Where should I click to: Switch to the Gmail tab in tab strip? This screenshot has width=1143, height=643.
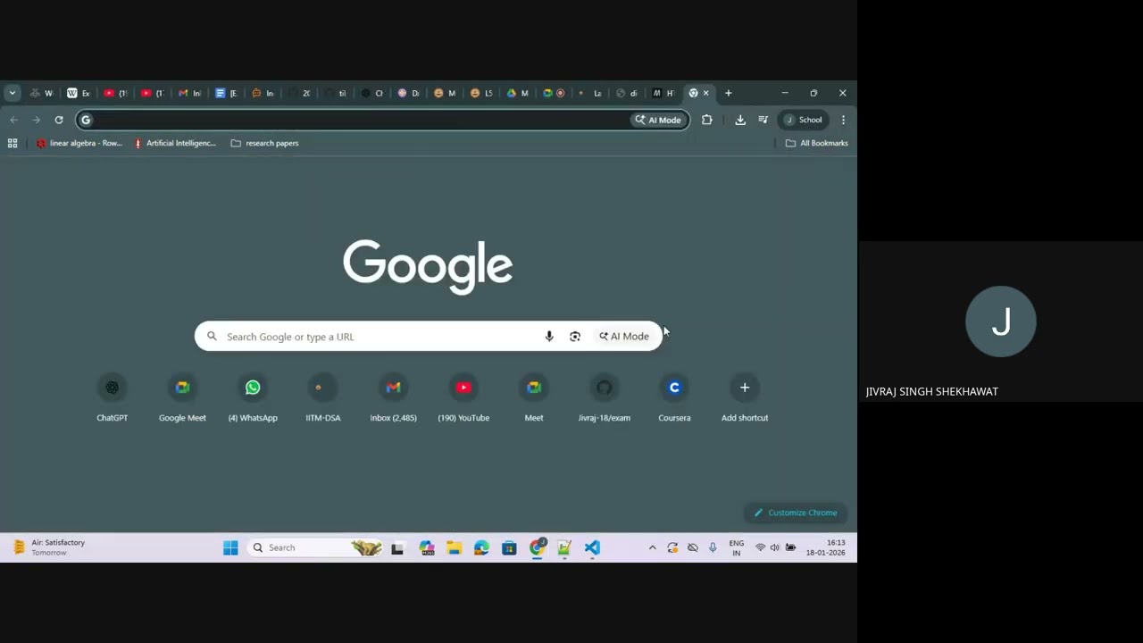click(x=189, y=93)
